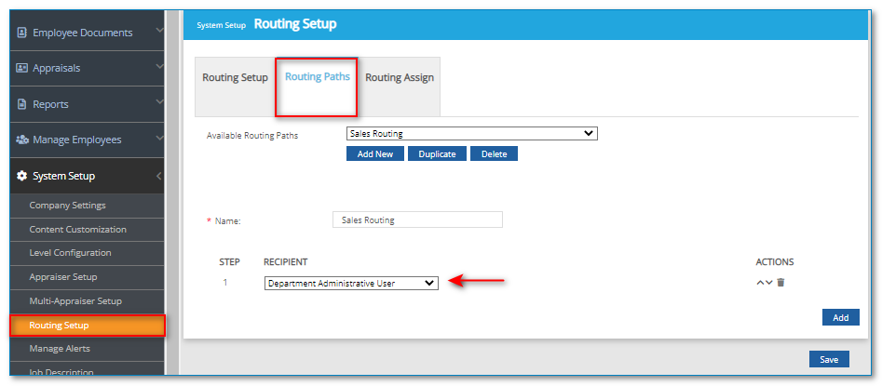
Task: Click the System Setup gear icon
Action: (x=22, y=176)
